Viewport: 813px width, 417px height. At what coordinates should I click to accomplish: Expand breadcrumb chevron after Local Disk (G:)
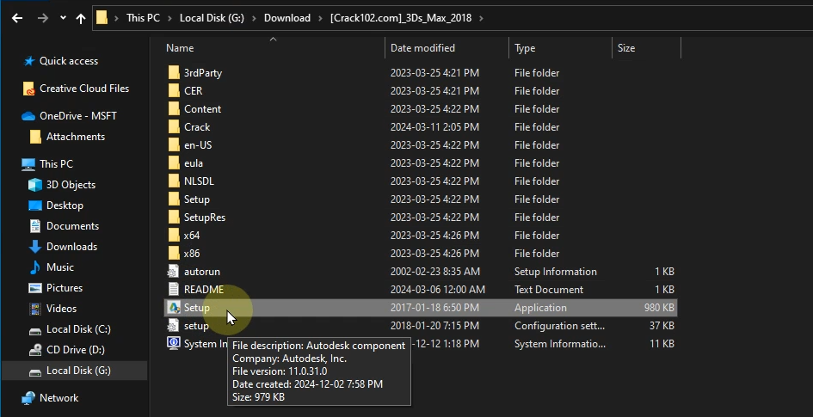(x=255, y=18)
